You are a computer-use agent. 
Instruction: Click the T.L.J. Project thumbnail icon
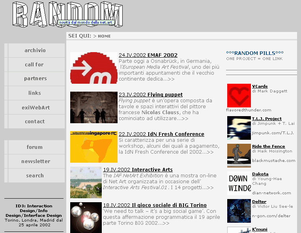[x=239, y=128]
